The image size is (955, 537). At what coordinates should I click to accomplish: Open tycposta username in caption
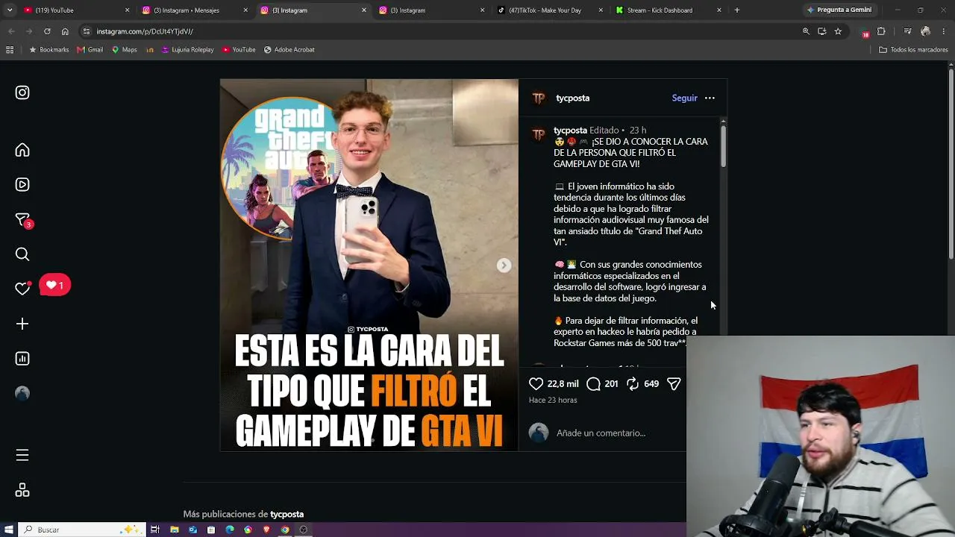[570, 130]
